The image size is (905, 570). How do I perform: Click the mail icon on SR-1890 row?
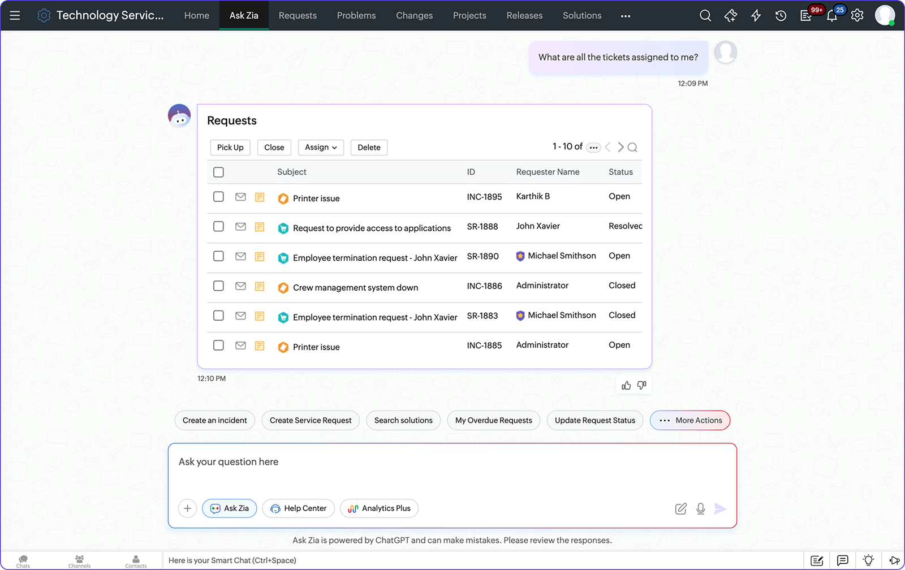(240, 256)
